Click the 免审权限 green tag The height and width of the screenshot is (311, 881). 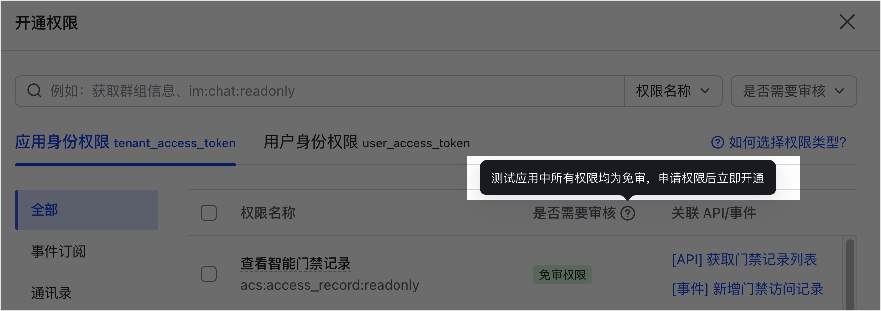click(563, 274)
